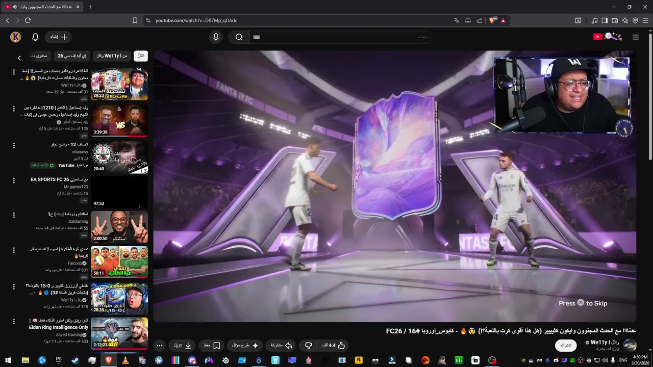Bookmark this page with the bookmark icon
This screenshot has height=367, width=653.
tap(135, 20)
